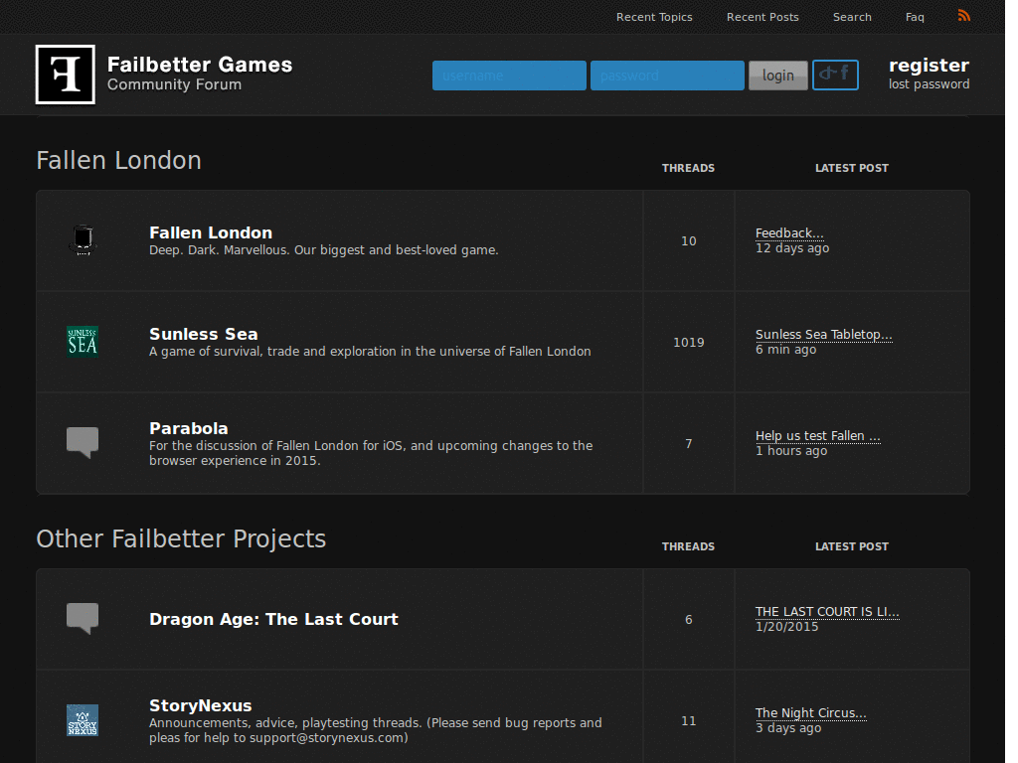Go to the Search page
1018x763 pixels.
[852, 16]
